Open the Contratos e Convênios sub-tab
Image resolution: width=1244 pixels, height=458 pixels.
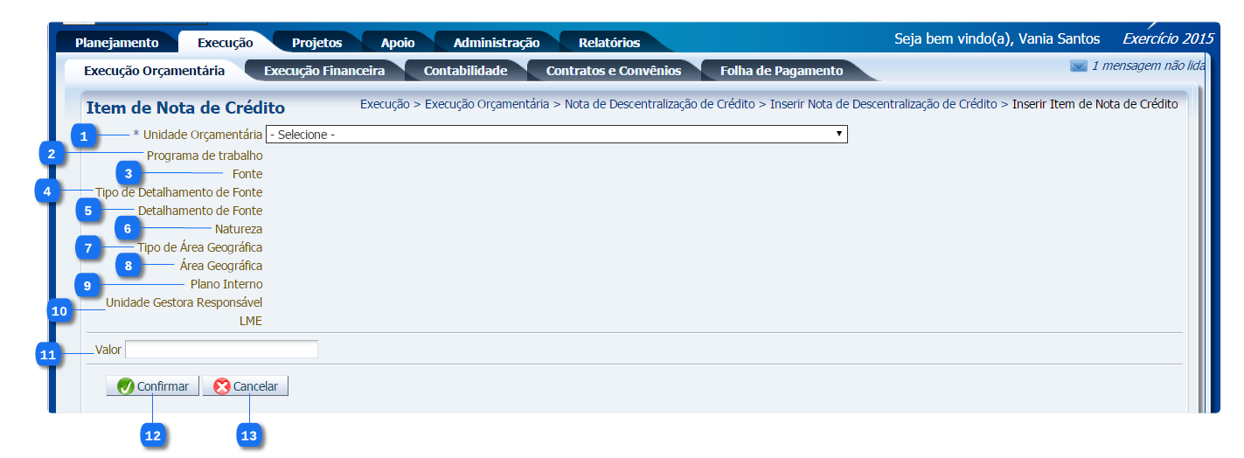point(613,71)
